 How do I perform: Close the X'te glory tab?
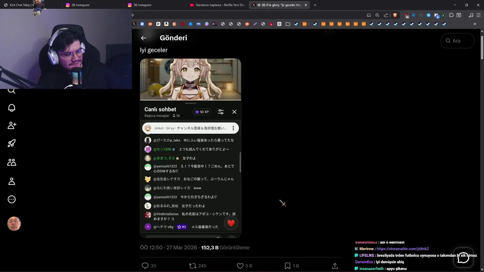306,5
